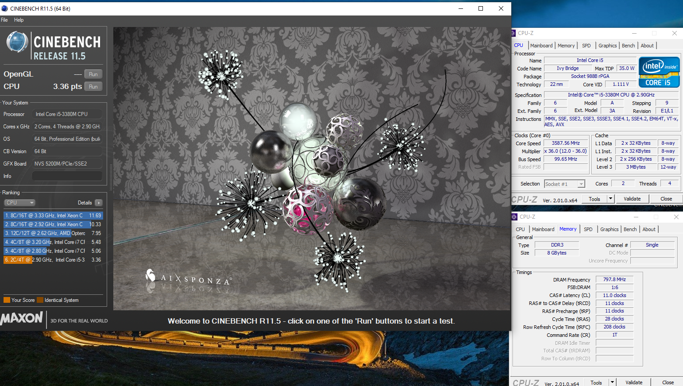Click the Ivy Bridge code name field
The height and width of the screenshot is (386, 683).
point(568,68)
